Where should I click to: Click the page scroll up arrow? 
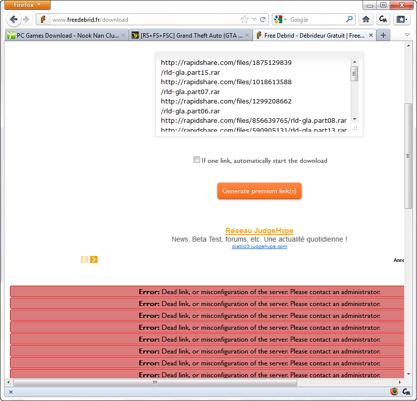point(408,46)
